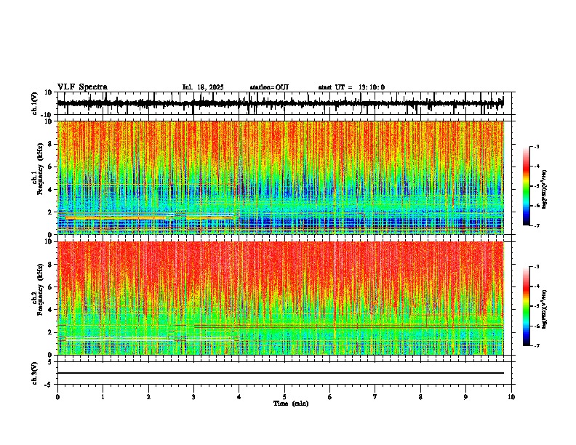Click the "7" tick on Time axis
Screen dimensions: 576x445
(375, 397)
